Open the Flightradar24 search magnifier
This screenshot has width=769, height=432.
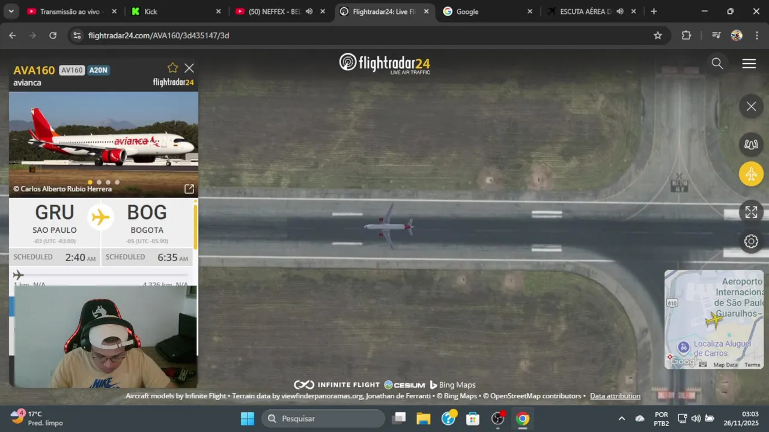click(717, 64)
